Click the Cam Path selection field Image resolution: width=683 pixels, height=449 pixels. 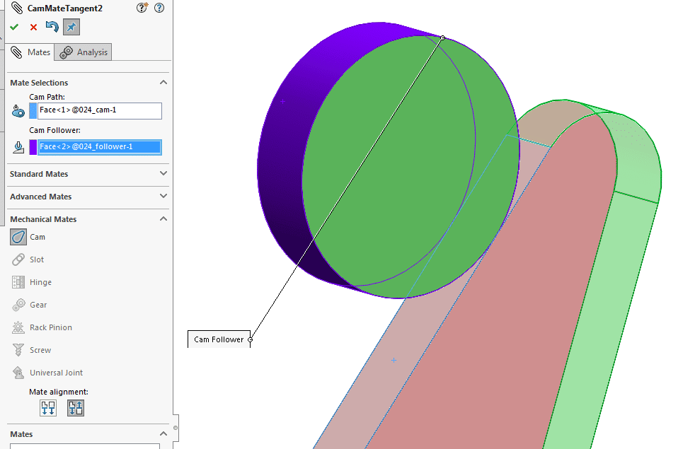[100, 111]
